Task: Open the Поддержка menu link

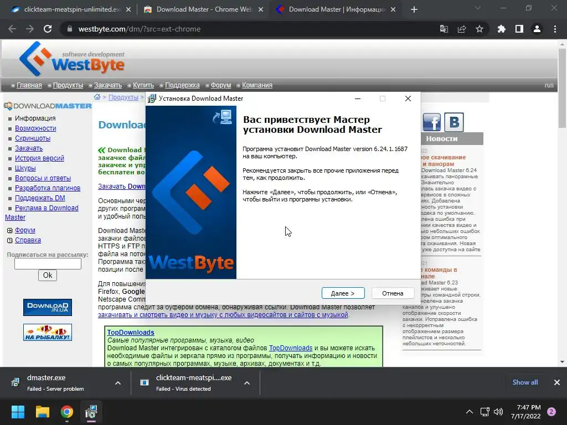Action: (182, 85)
